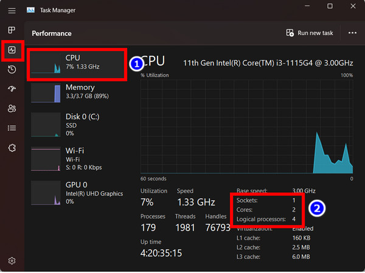Click the Threads count 1981
Image resolution: width=365 pixels, height=273 pixels.
pyautogui.click(x=185, y=227)
